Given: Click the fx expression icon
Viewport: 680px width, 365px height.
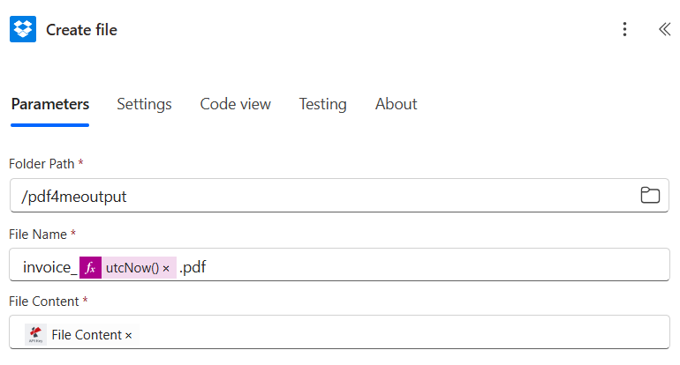Looking at the screenshot, I should point(90,267).
